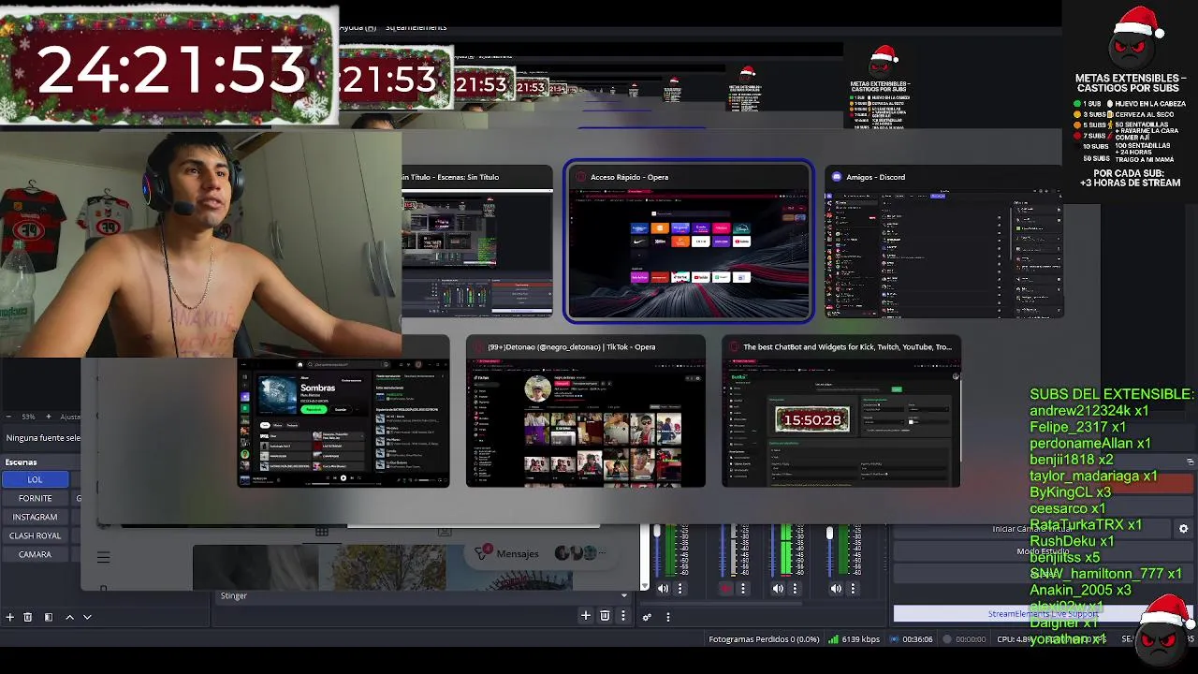Select Instagram grid posts tab icon

click(x=322, y=532)
